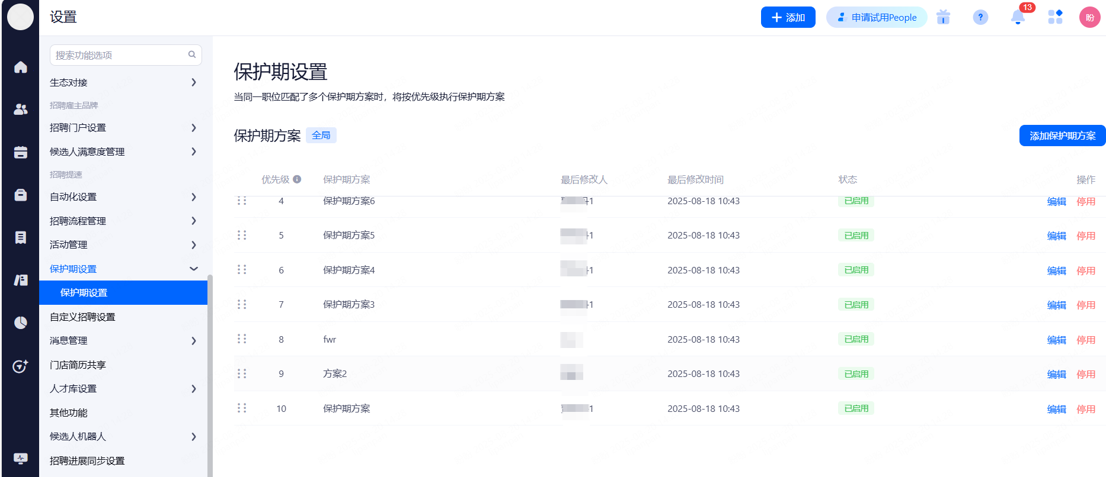Click drag handle for 保护期方案5 row
Screen dimensions: 1106x477
(242, 236)
